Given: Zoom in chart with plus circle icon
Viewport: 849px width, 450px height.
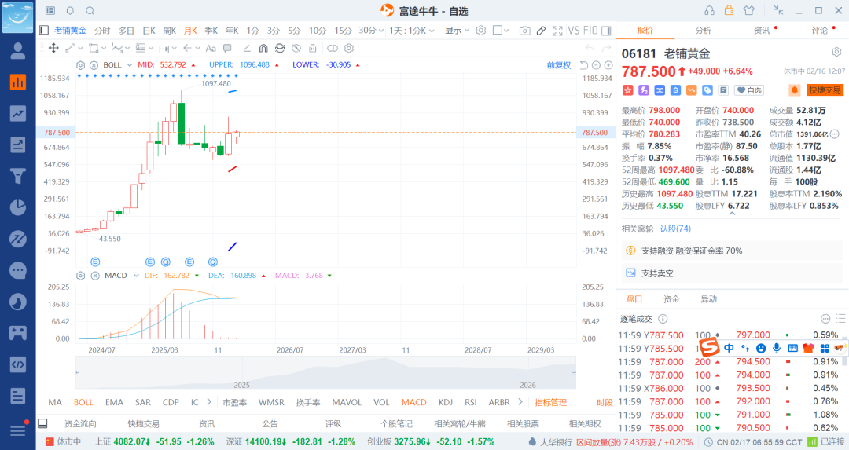Looking at the screenshot, I should (608, 65).
